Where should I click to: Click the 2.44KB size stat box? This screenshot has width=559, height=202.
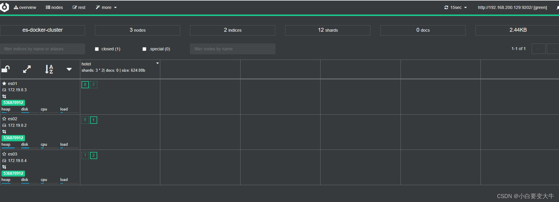pyautogui.click(x=517, y=30)
